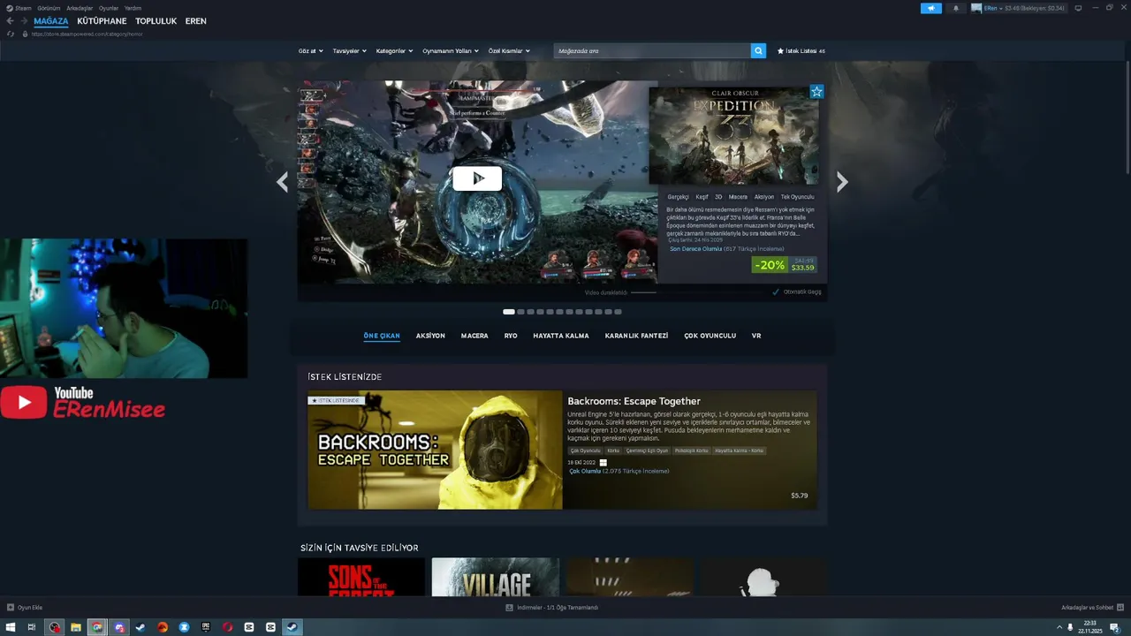Expand the Özel Kısımlar dropdown
This screenshot has height=636, width=1131.
(509, 51)
